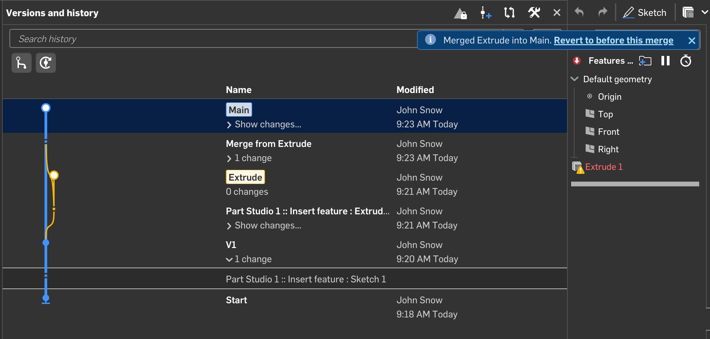Collapse the Default geometry tree
Viewport: 710px width, 339px height.
pyautogui.click(x=574, y=79)
